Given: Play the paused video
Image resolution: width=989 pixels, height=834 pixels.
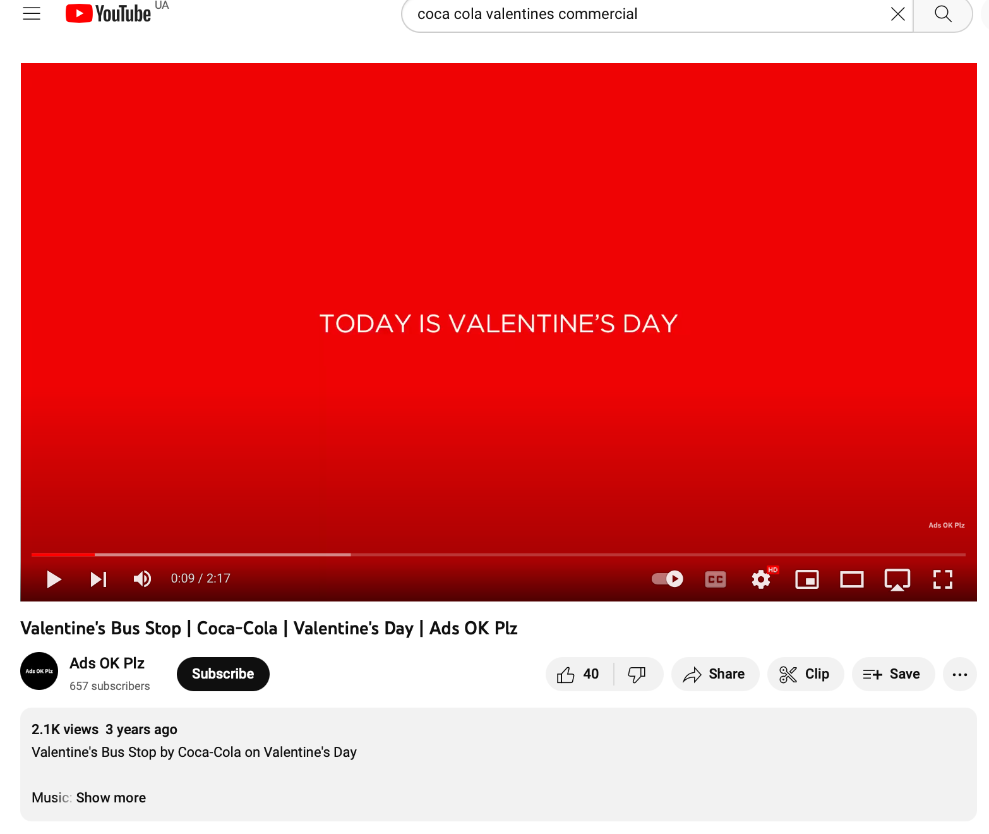Looking at the screenshot, I should [x=54, y=579].
